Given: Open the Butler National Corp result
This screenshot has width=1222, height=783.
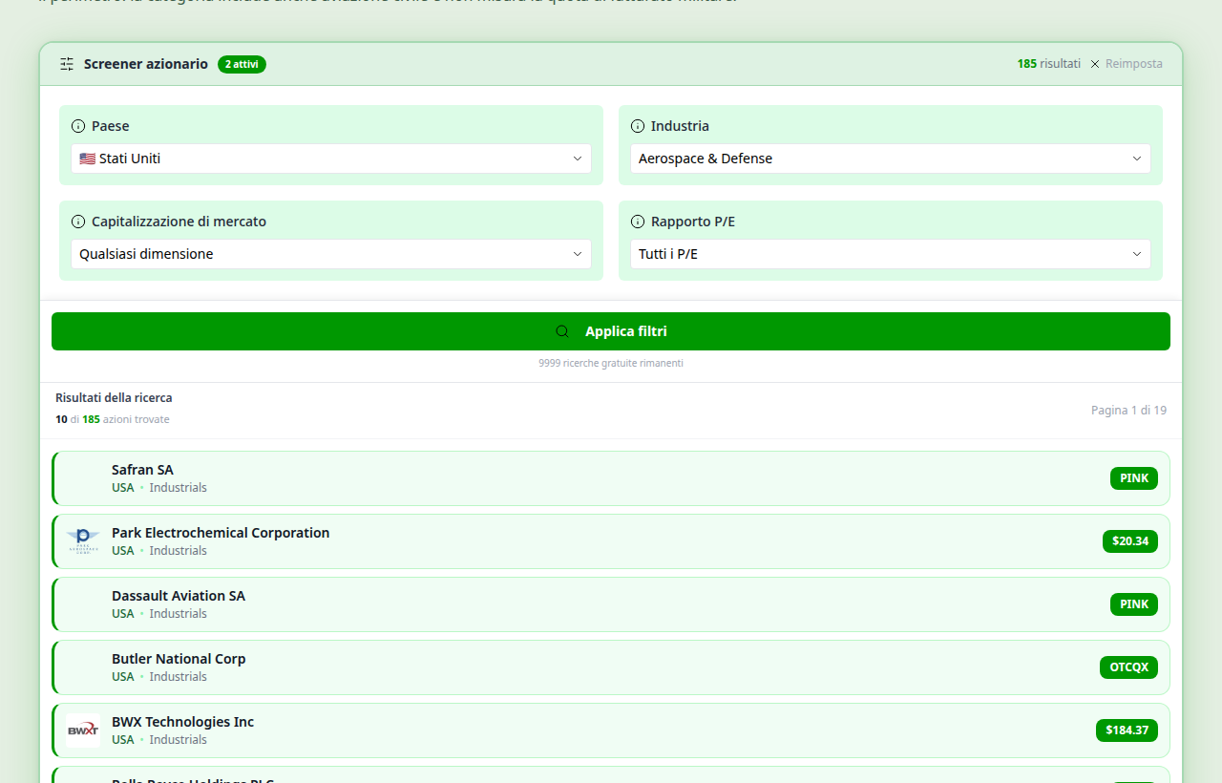Looking at the screenshot, I should (611, 667).
